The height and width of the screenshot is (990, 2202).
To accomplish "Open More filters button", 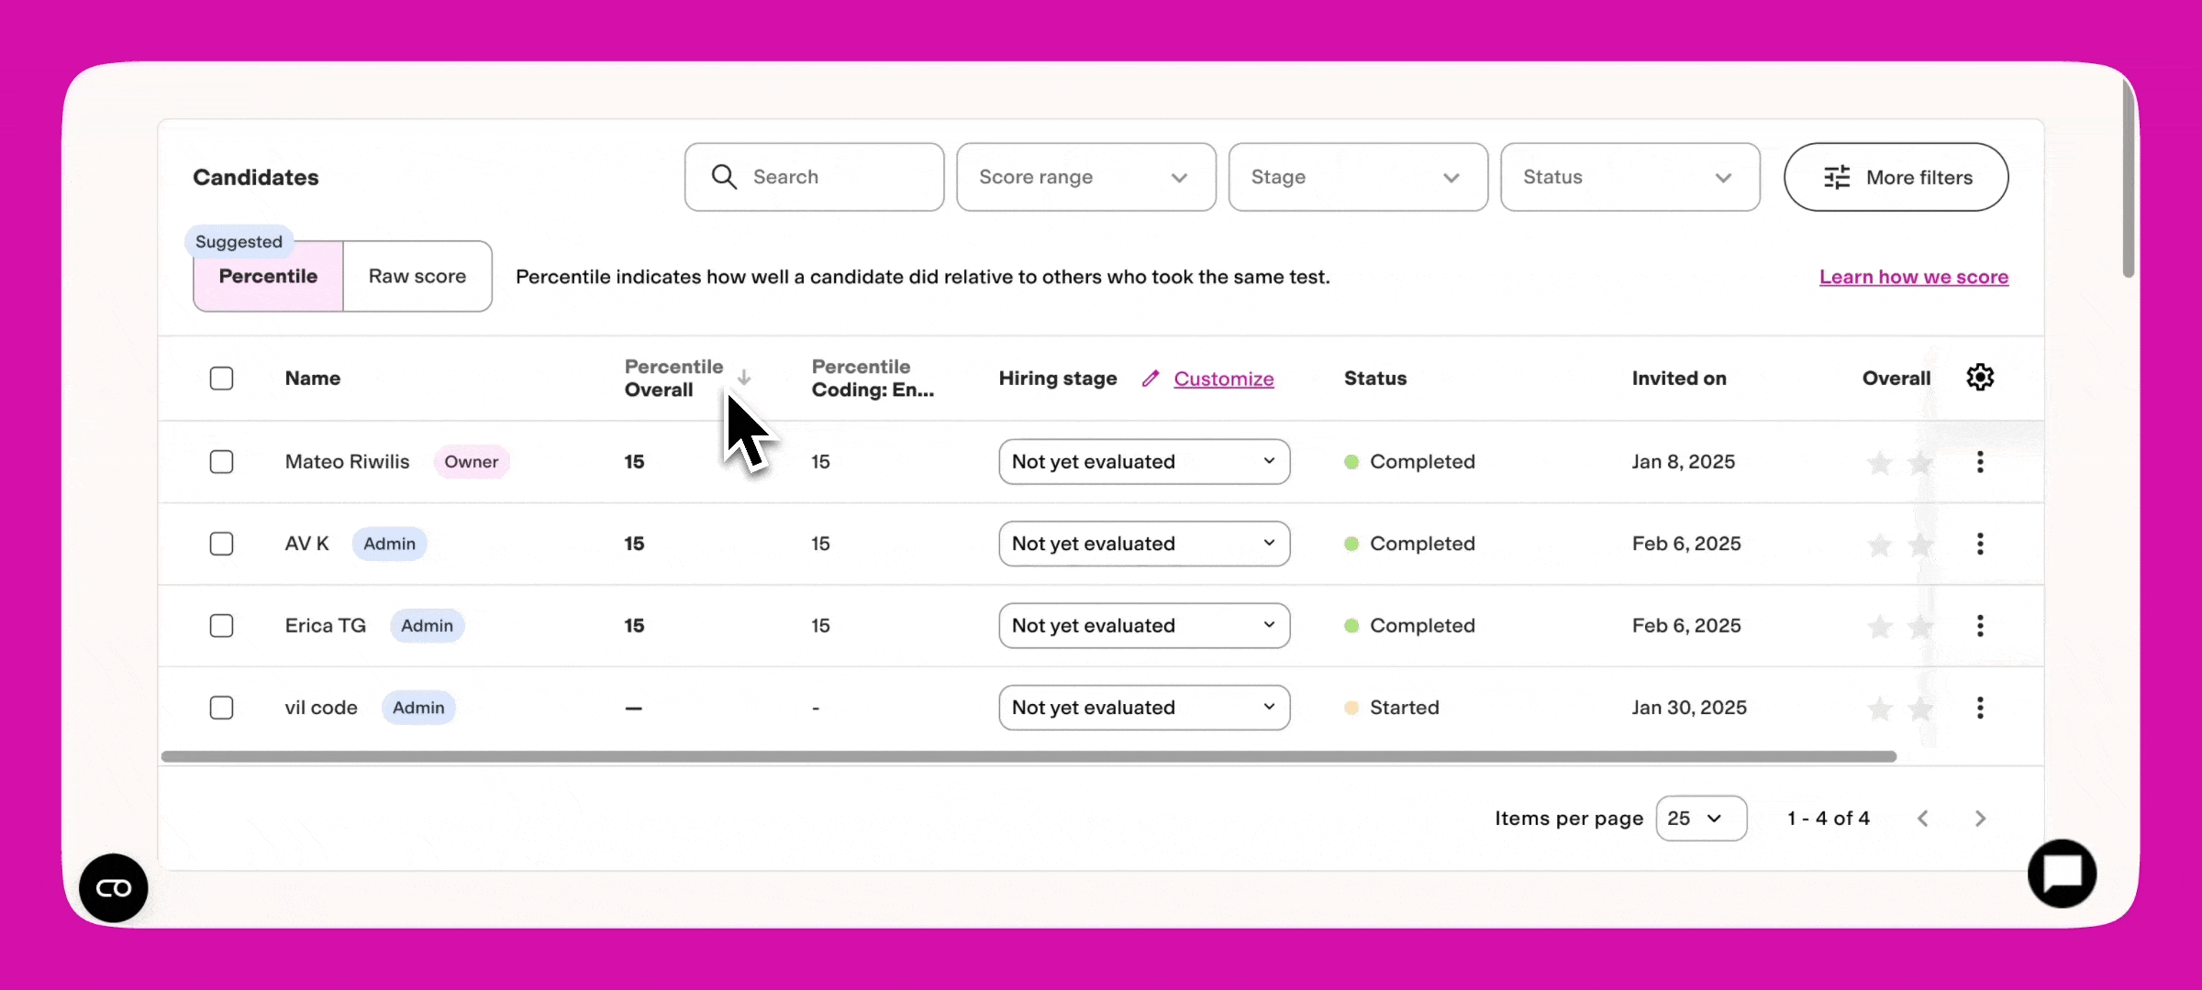I will (x=1896, y=177).
